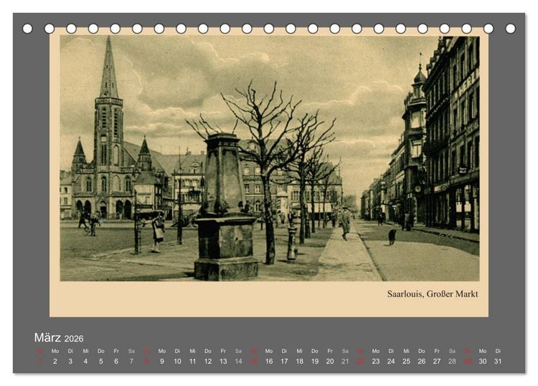Choose day 9 in the calendar
The height and width of the screenshot is (386, 538).
[162, 362]
